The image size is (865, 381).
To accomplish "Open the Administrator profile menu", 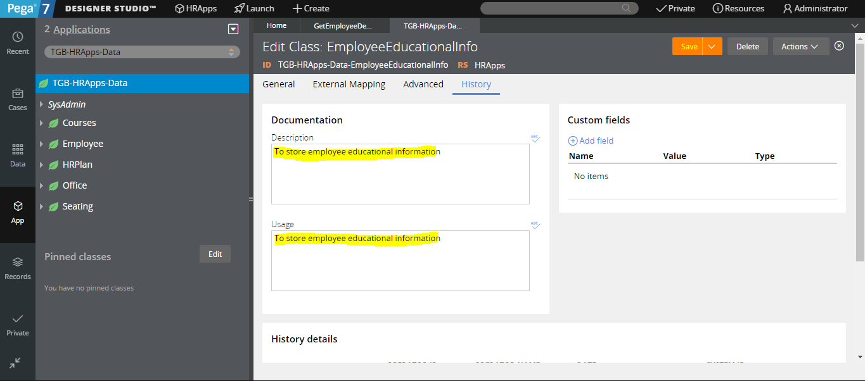I will tap(815, 8).
